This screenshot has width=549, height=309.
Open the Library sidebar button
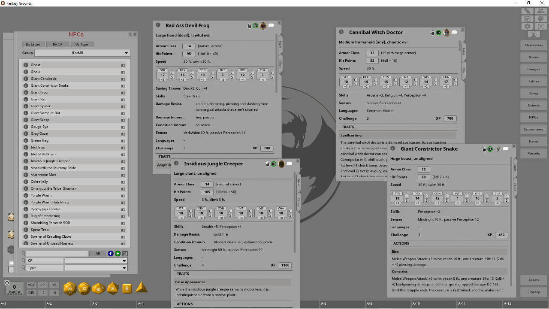[x=534, y=292]
